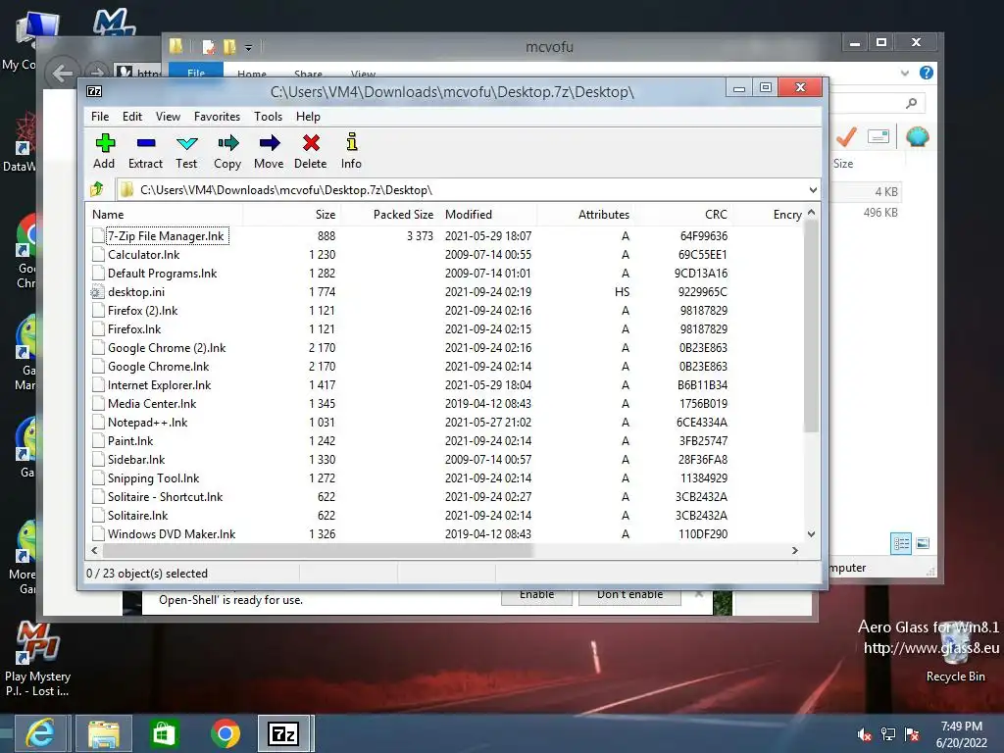Viewport: 1004px width, 753px height.
Task: Click the network tray icon
Action: pos(888,734)
